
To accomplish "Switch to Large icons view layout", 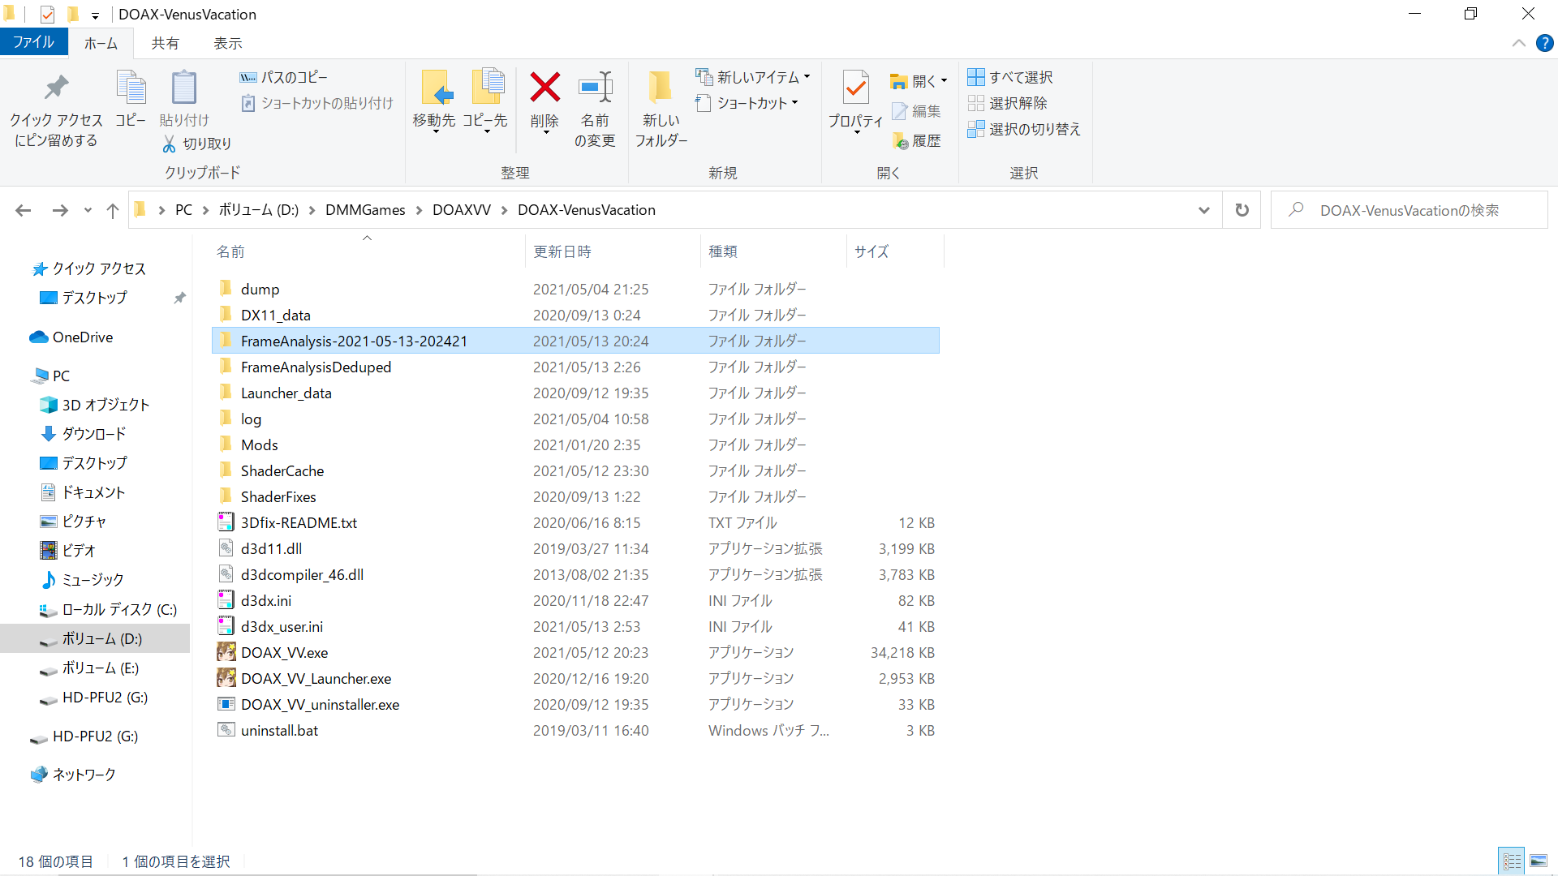I will point(1539,861).
